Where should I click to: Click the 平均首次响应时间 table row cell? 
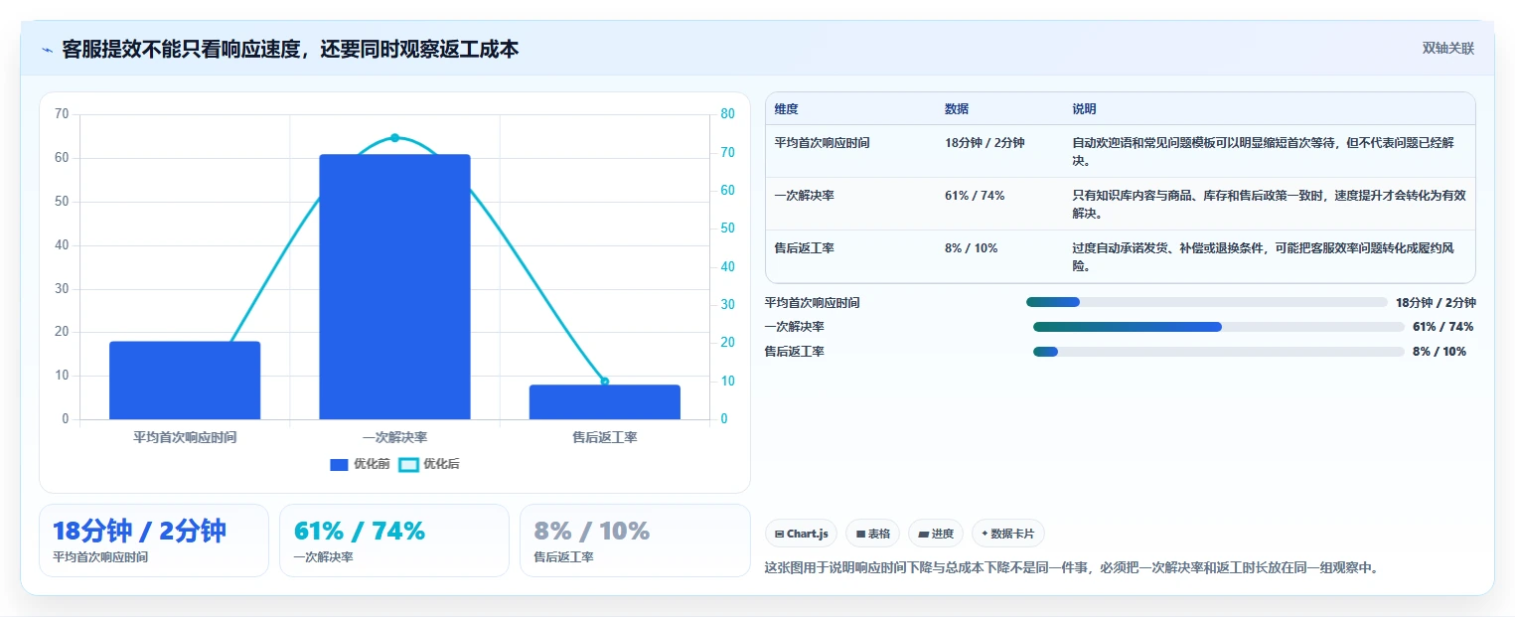click(x=823, y=143)
